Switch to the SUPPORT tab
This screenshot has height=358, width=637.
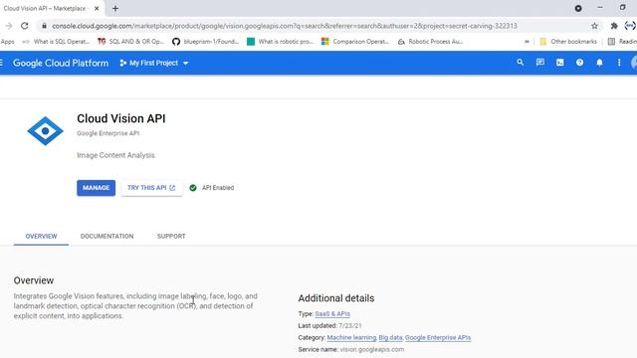point(171,237)
